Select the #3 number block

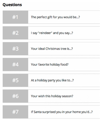pyautogui.click(x=15, y=49)
